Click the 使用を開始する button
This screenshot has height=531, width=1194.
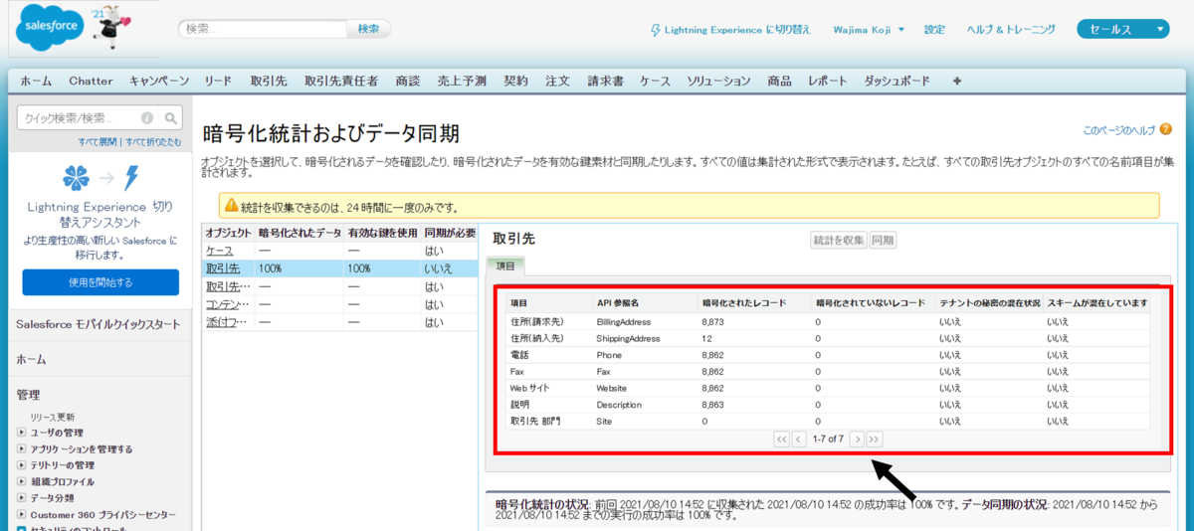tap(100, 282)
